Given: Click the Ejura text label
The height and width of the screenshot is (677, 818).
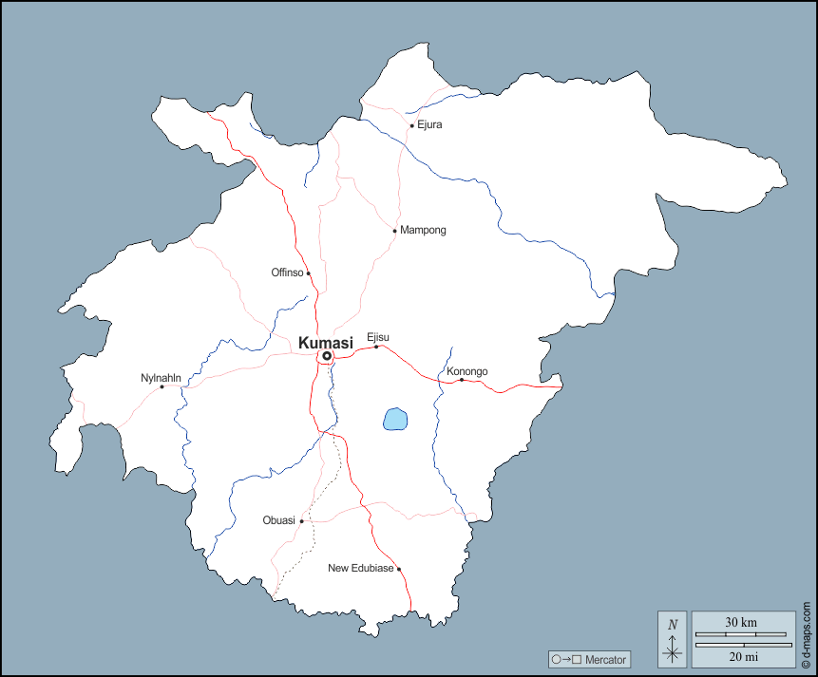Looking at the screenshot, I should coord(429,125).
